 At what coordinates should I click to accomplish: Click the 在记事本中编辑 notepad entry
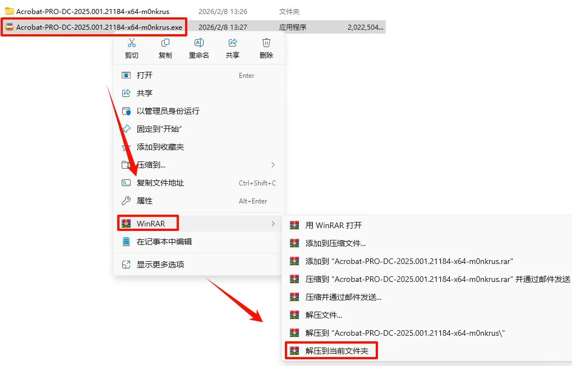pyautogui.click(x=199, y=242)
